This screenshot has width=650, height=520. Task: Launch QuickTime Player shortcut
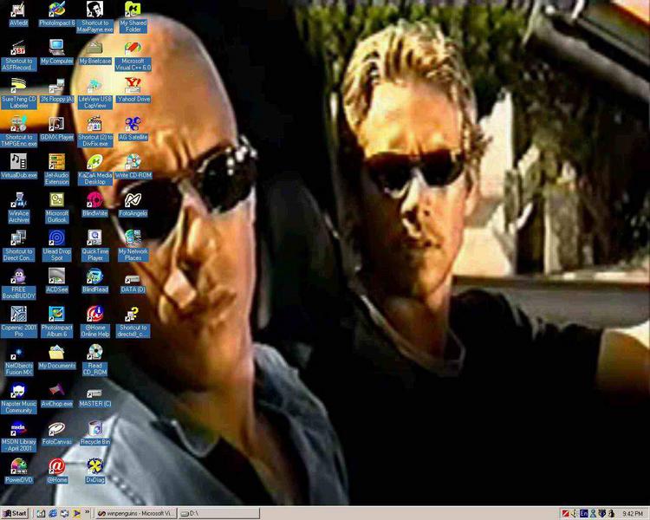point(95,246)
